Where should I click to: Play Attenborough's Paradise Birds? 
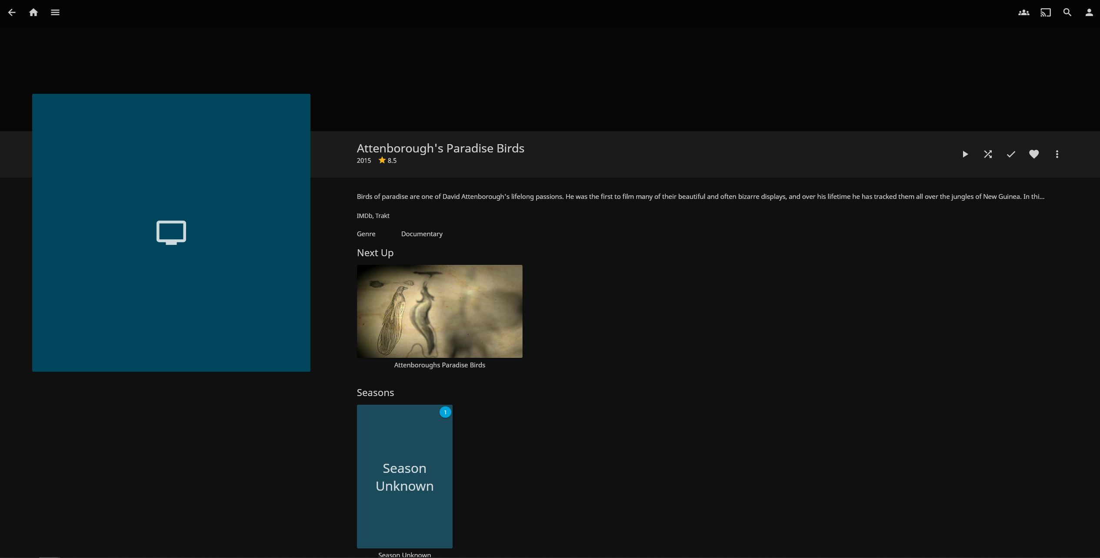(965, 154)
